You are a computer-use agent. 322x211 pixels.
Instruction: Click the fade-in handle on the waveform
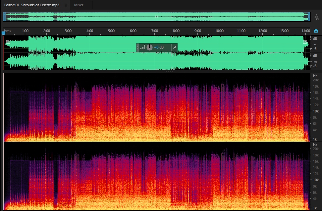[x=8, y=42]
